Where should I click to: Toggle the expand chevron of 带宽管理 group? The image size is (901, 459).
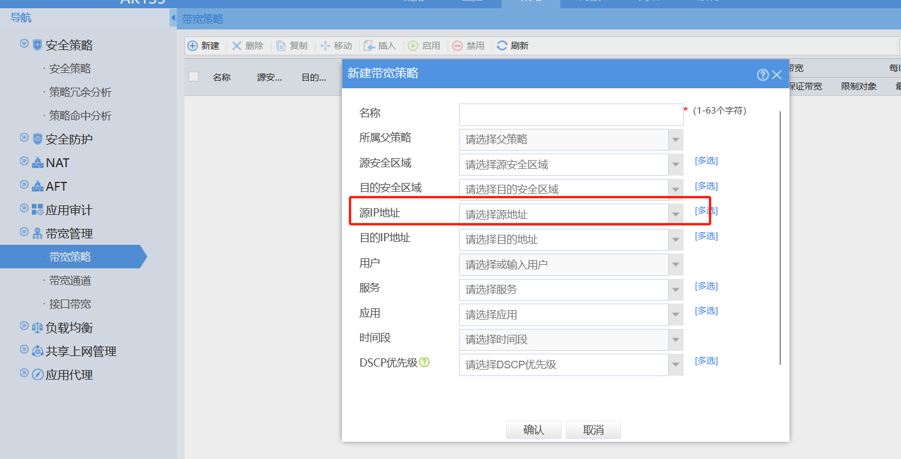pyautogui.click(x=24, y=232)
